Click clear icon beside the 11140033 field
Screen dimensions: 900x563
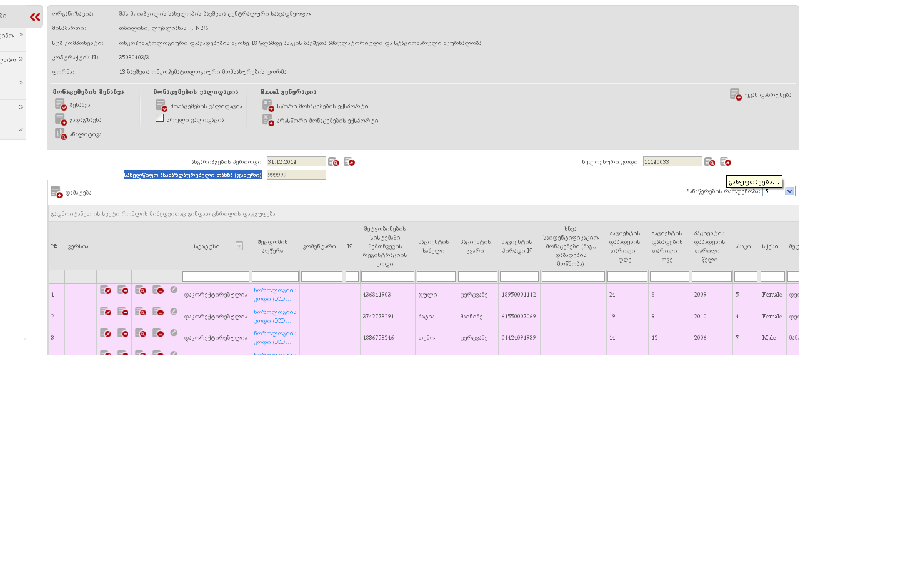coord(725,162)
